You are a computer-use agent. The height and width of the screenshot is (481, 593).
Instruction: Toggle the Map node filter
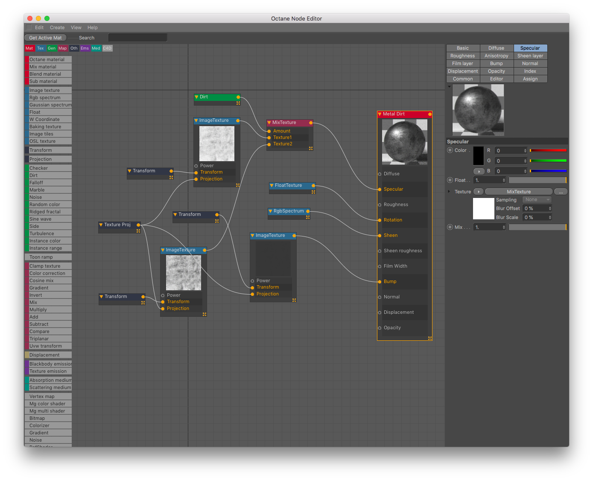63,48
